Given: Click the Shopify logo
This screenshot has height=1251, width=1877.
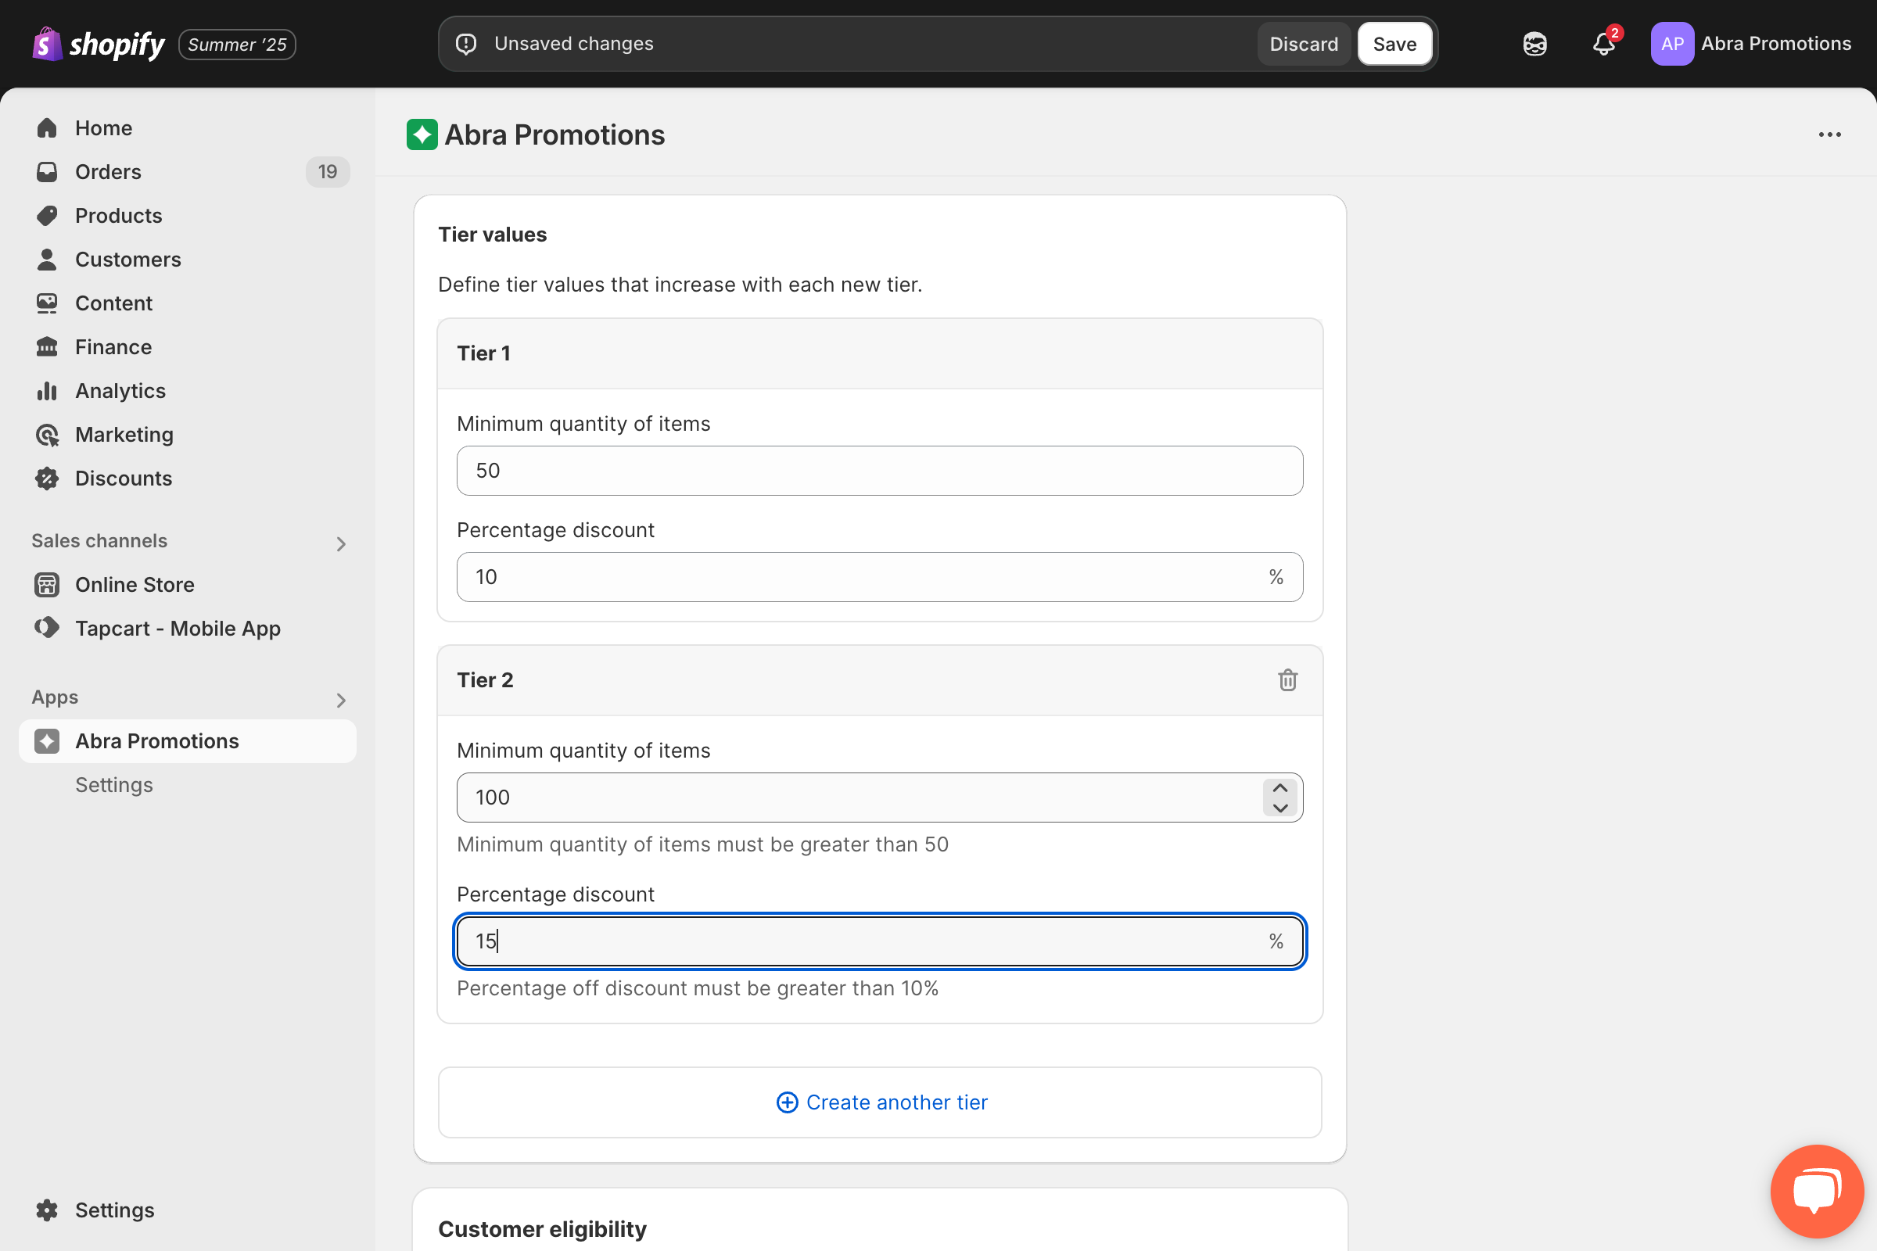Looking at the screenshot, I should point(99,44).
